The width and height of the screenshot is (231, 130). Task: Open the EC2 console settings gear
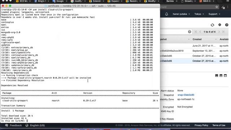[220, 25]
